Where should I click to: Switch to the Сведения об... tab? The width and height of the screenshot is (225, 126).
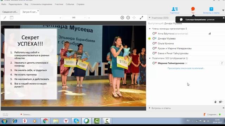(10, 12)
